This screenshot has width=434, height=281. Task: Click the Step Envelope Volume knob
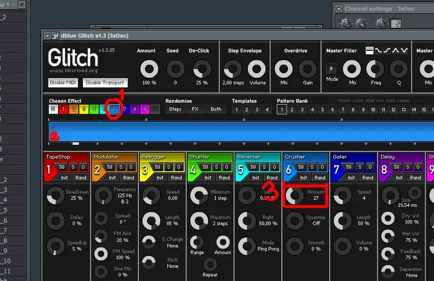point(256,69)
